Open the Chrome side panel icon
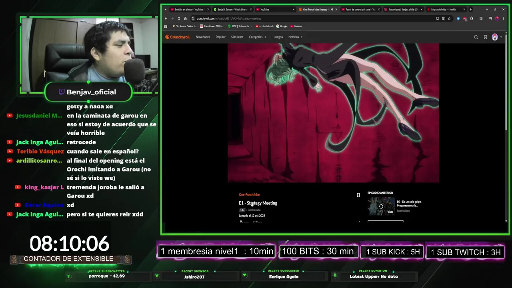 481,18
